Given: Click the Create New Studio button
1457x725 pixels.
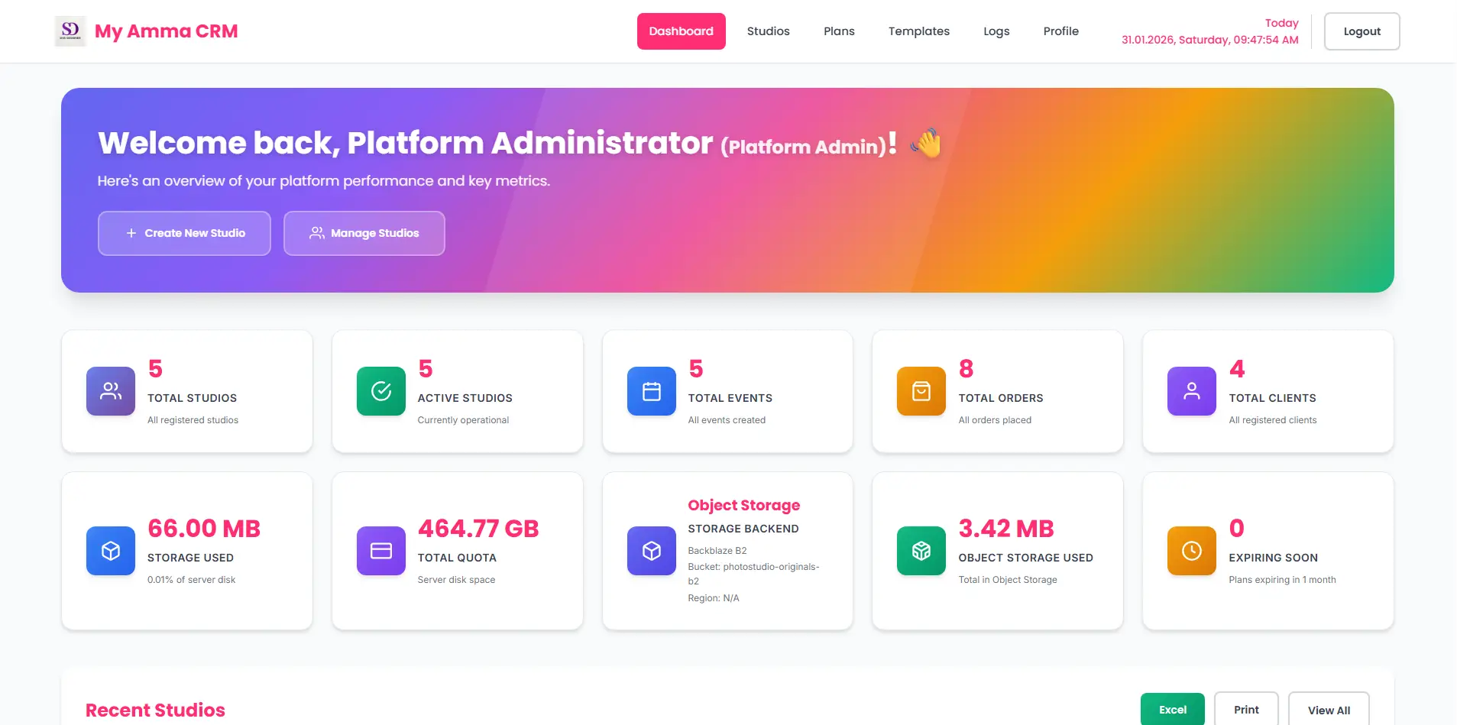Looking at the screenshot, I should (184, 233).
